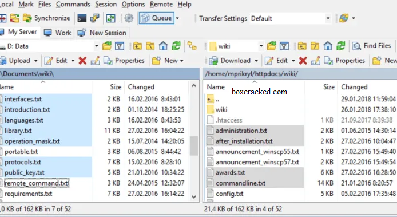Open the Commands menu
397x217 pixels.
(73, 5)
